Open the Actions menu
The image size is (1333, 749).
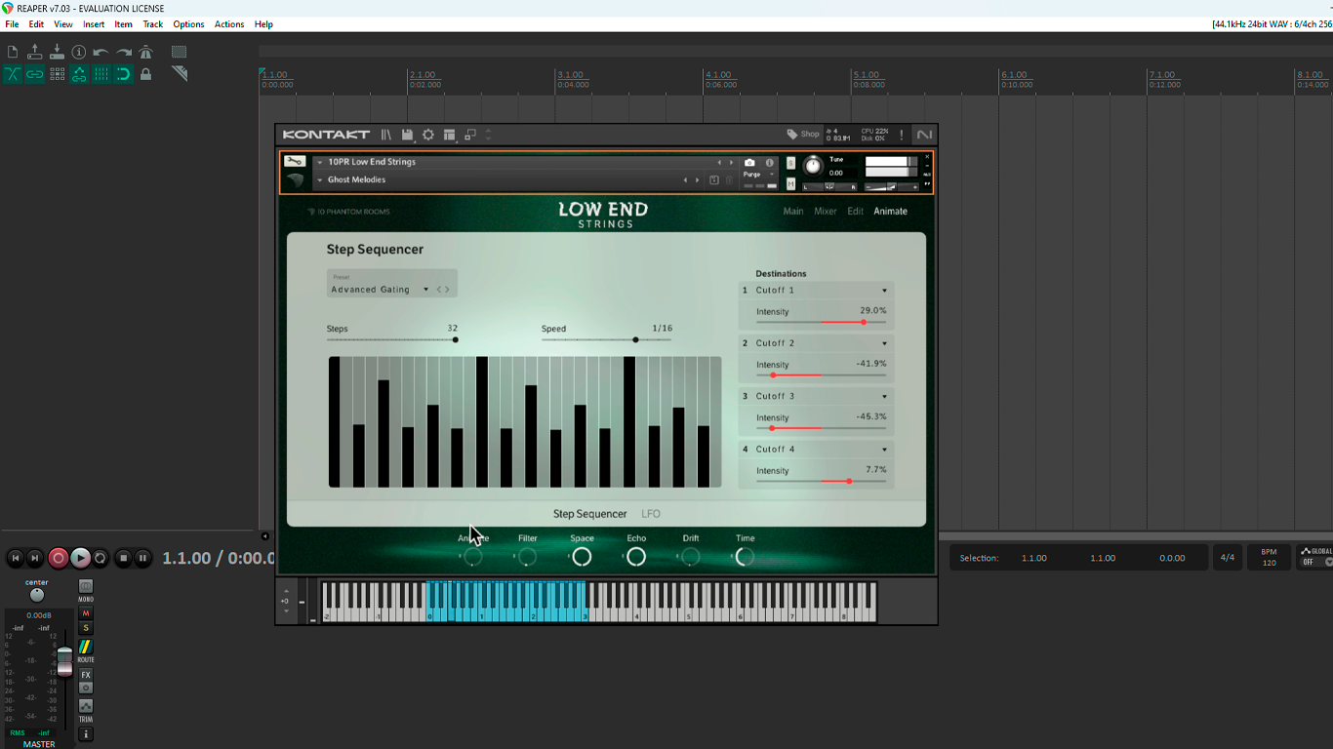229,24
